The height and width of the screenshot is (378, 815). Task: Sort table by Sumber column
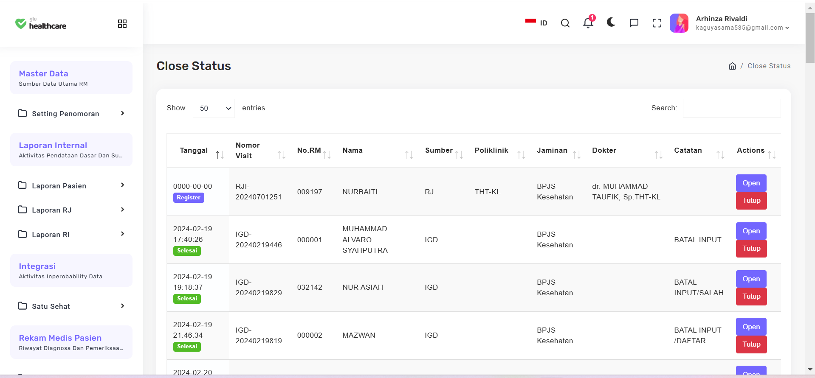click(x=444, y=151)
